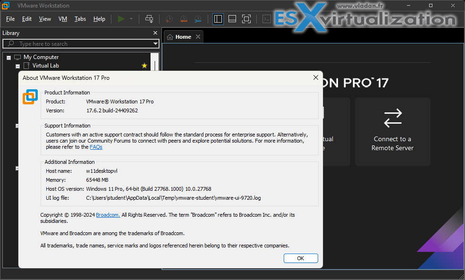Click the Take Snapshot toolbar icon
Screen dimensions: 465x280
pyautogui.click(x=169, y=19)
